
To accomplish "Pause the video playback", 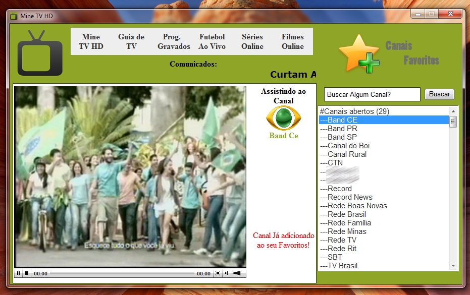I will [x=19, y=273].
